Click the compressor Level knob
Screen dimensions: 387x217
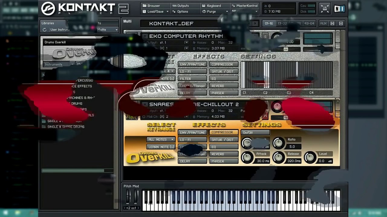310,157
